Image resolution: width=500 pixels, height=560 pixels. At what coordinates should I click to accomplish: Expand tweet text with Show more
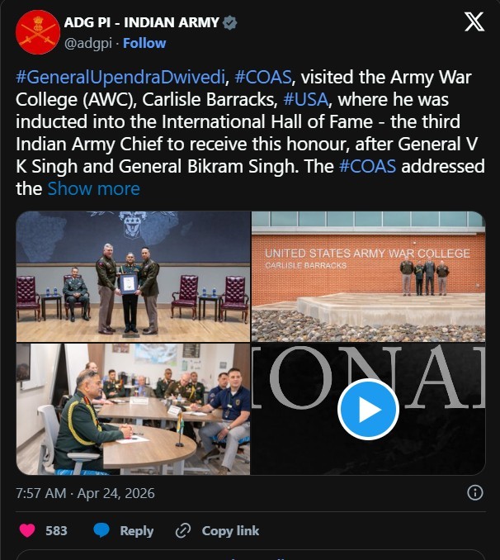(x=94, y=188)
